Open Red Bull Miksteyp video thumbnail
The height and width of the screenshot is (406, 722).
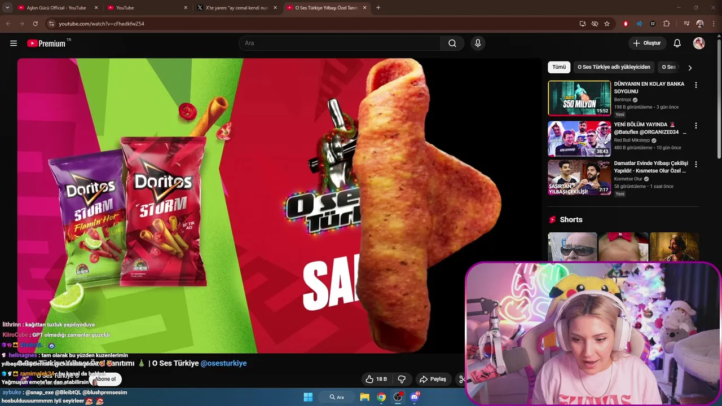tap(579, 139)
